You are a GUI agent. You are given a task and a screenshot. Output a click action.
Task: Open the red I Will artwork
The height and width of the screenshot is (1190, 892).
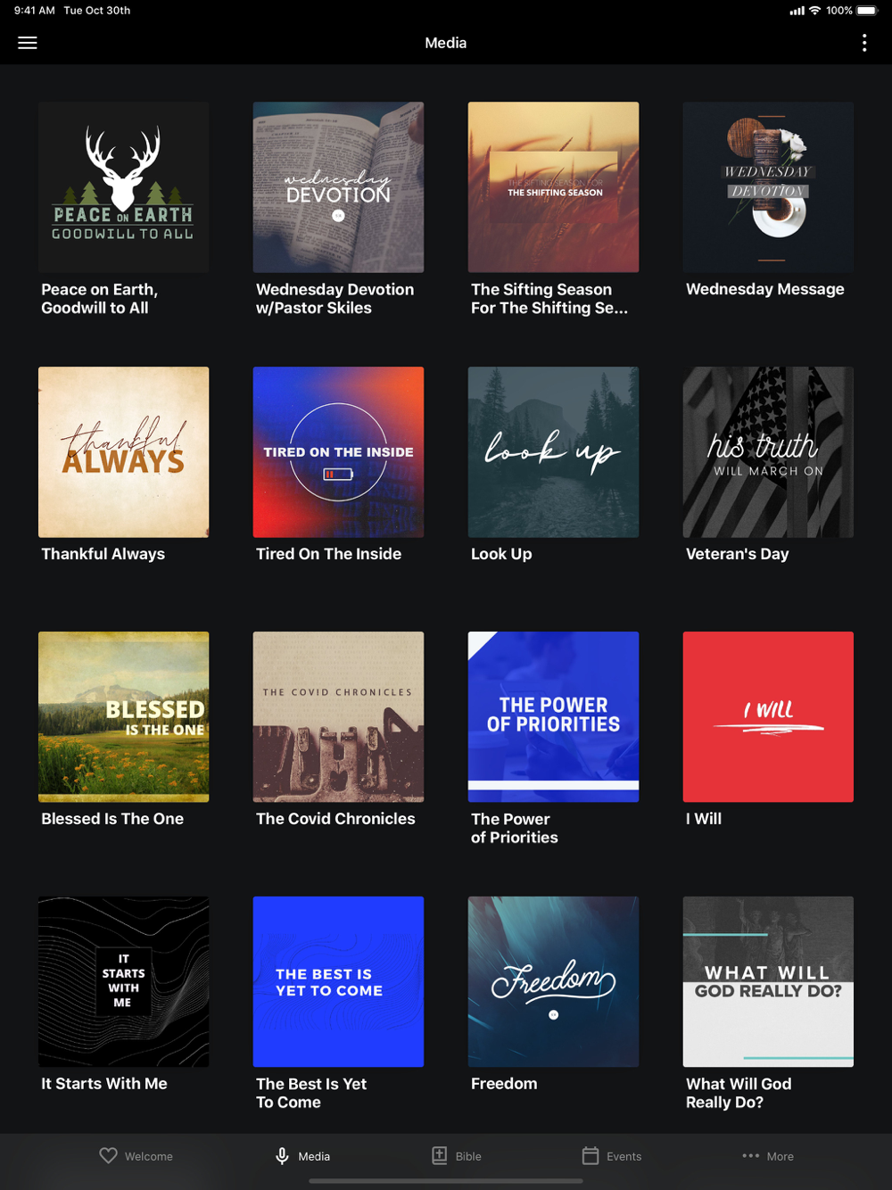[x=769, y=717]
